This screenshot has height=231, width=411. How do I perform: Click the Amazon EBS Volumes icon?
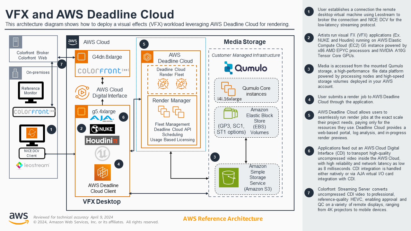pyautogui.click(x=231, y=114)
